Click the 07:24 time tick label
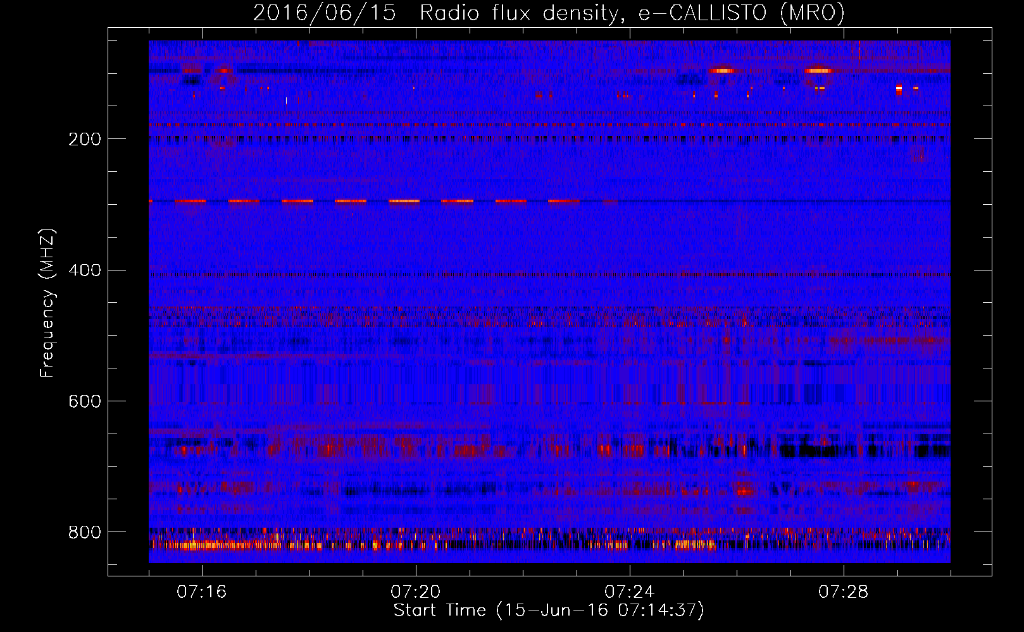 629,592
